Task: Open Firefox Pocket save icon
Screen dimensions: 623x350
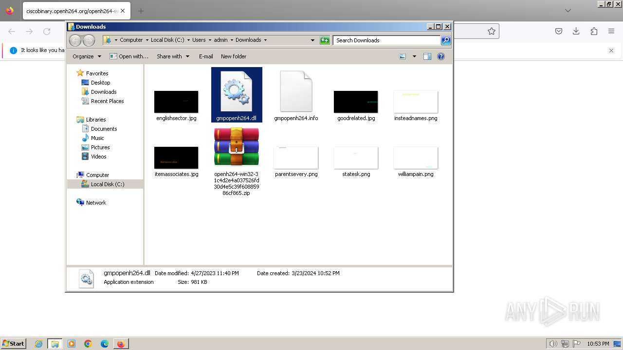Action: pyautogui.click(x=559, y=31)
